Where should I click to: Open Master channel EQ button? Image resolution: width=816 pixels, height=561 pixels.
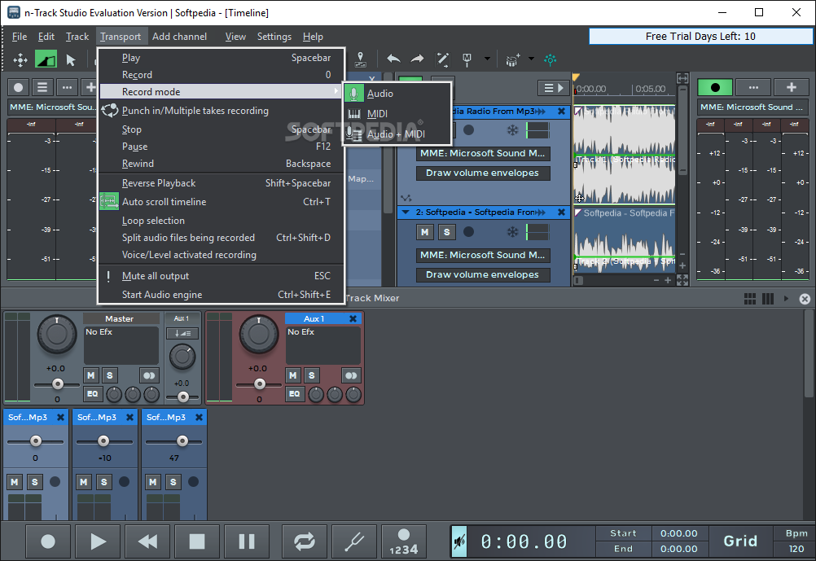point(92,394)
